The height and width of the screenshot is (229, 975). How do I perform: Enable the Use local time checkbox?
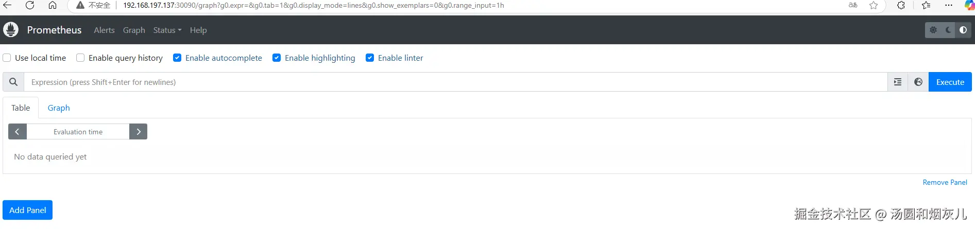click(7, 58)
